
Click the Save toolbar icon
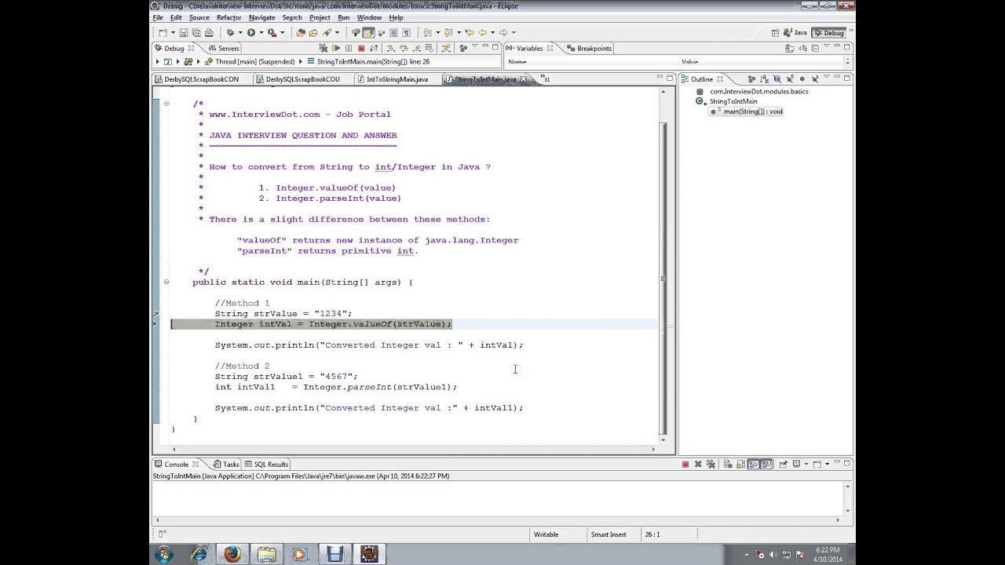point(184,32)
